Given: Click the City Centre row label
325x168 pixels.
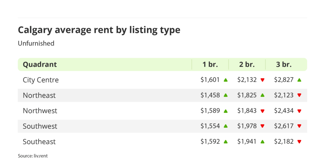Looking at the screenshot, I should pos(41,80).
